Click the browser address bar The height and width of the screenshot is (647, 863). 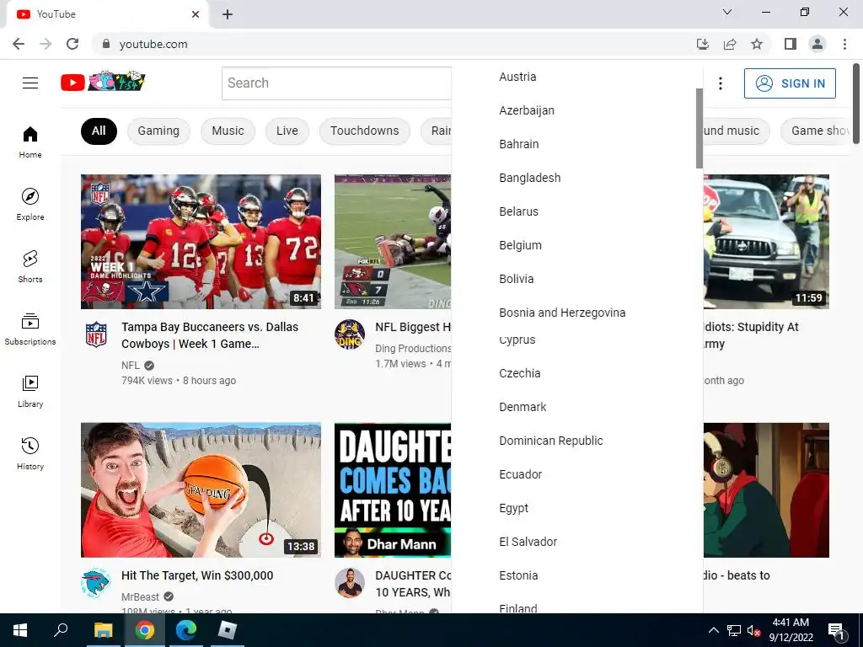point(396,44)
